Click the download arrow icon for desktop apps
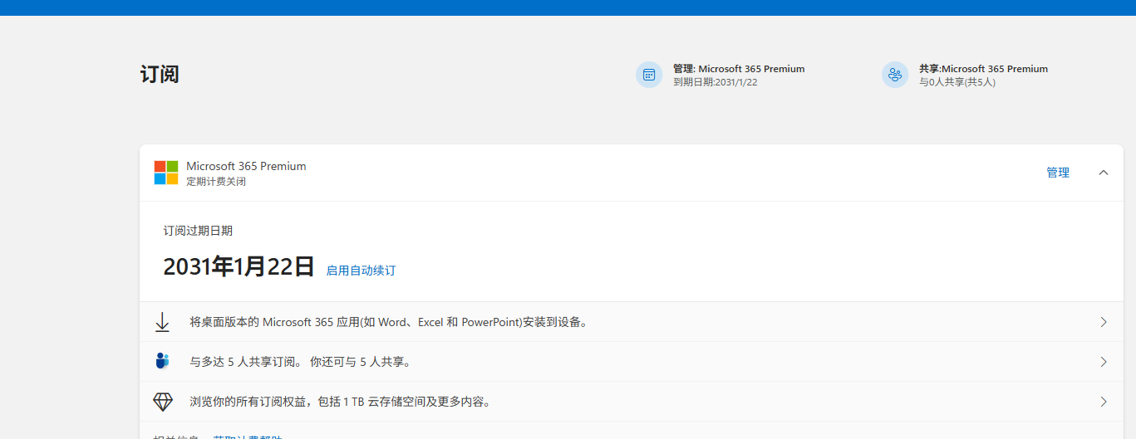 (x=162, y=322)
